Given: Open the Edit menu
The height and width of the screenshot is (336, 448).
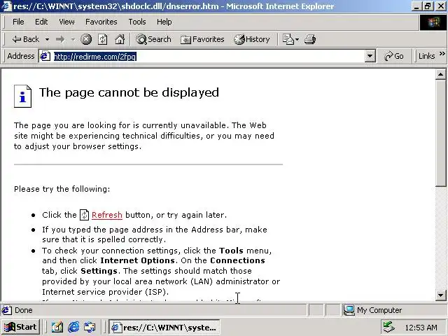Looking at the screenshot, I should (x=41, y=22).
